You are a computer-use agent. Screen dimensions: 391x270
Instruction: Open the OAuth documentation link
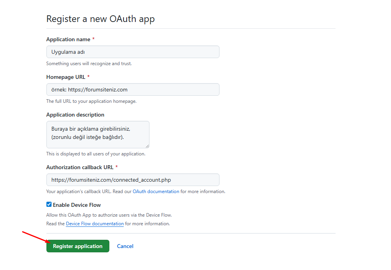point(156,192)
